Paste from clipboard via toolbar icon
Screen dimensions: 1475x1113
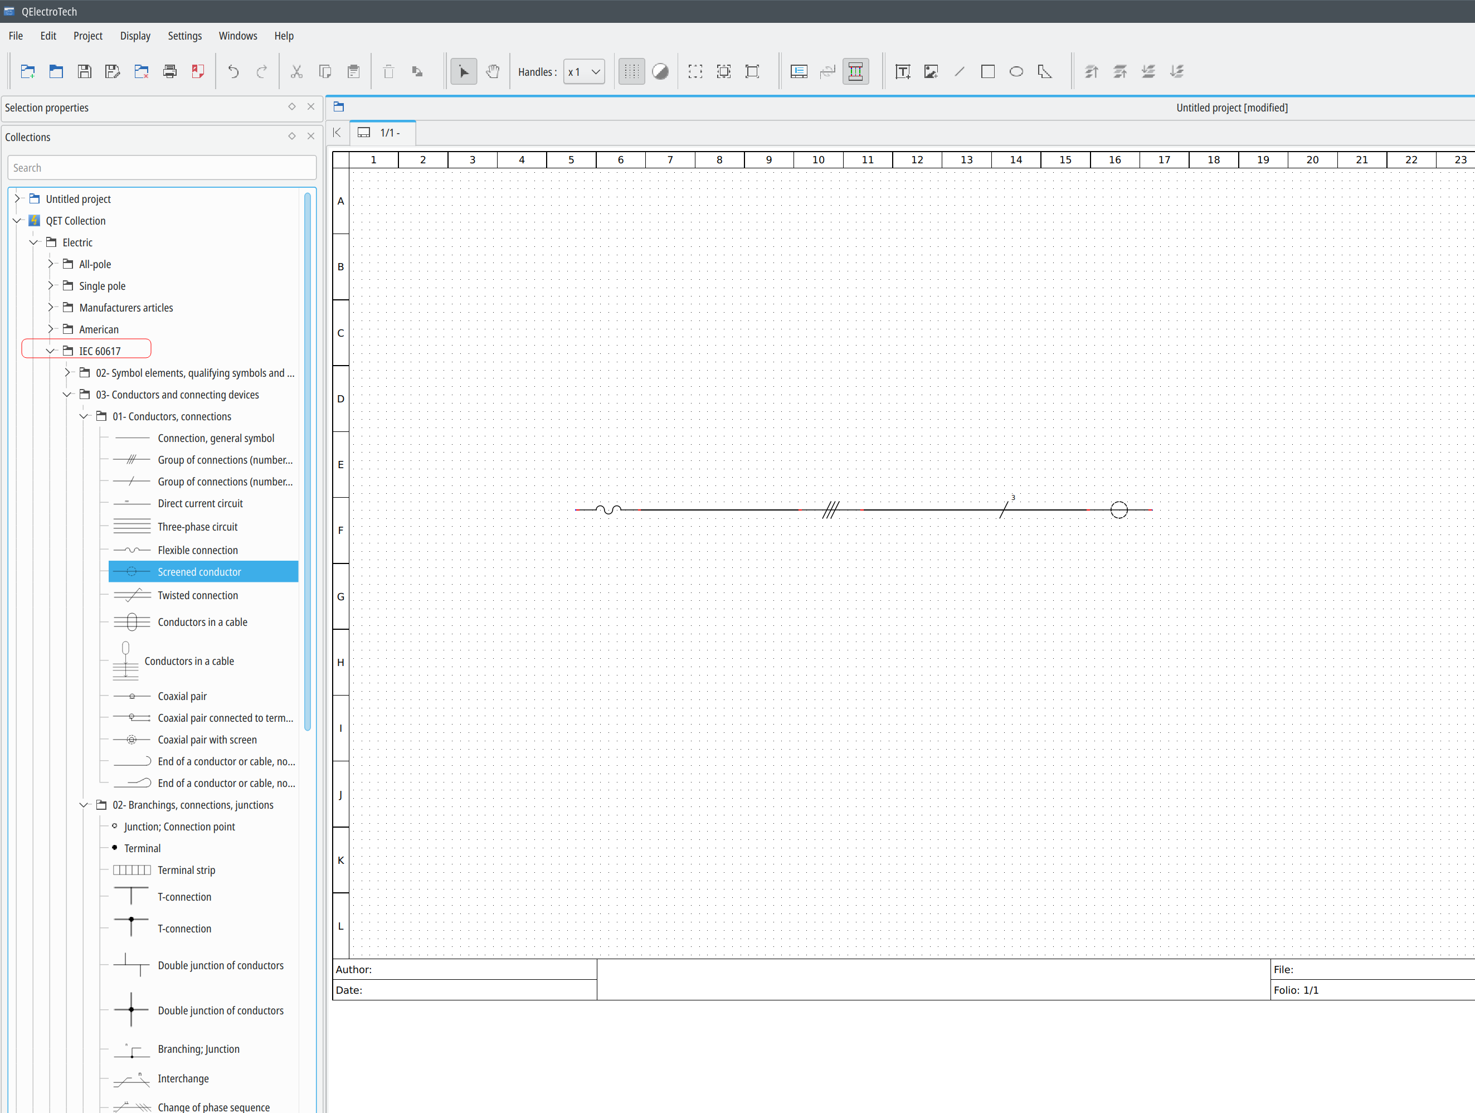pos(354,71)
